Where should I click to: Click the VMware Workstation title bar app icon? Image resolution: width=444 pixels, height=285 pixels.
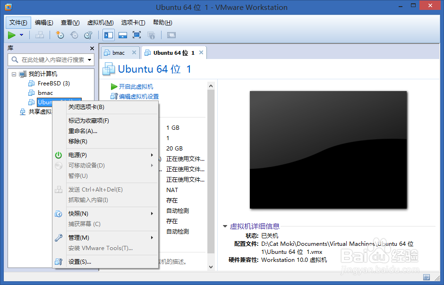point(8,7)
